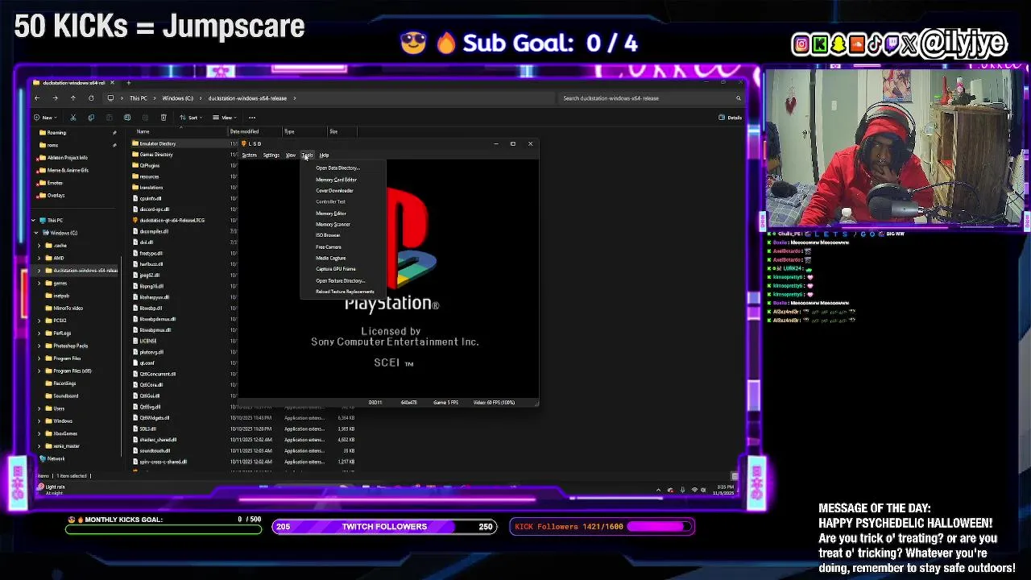
Task: Open Instagram icon in stream overlay
Action: pos(801,44)
